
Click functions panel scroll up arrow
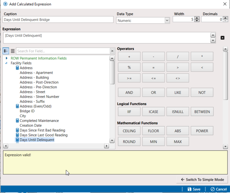[225, 49]
